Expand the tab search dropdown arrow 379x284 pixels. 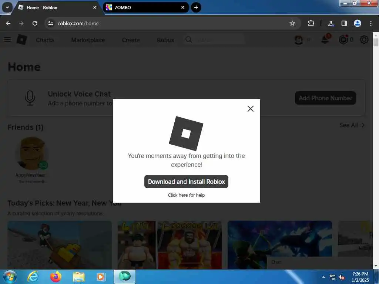click(x=7, y=7)
